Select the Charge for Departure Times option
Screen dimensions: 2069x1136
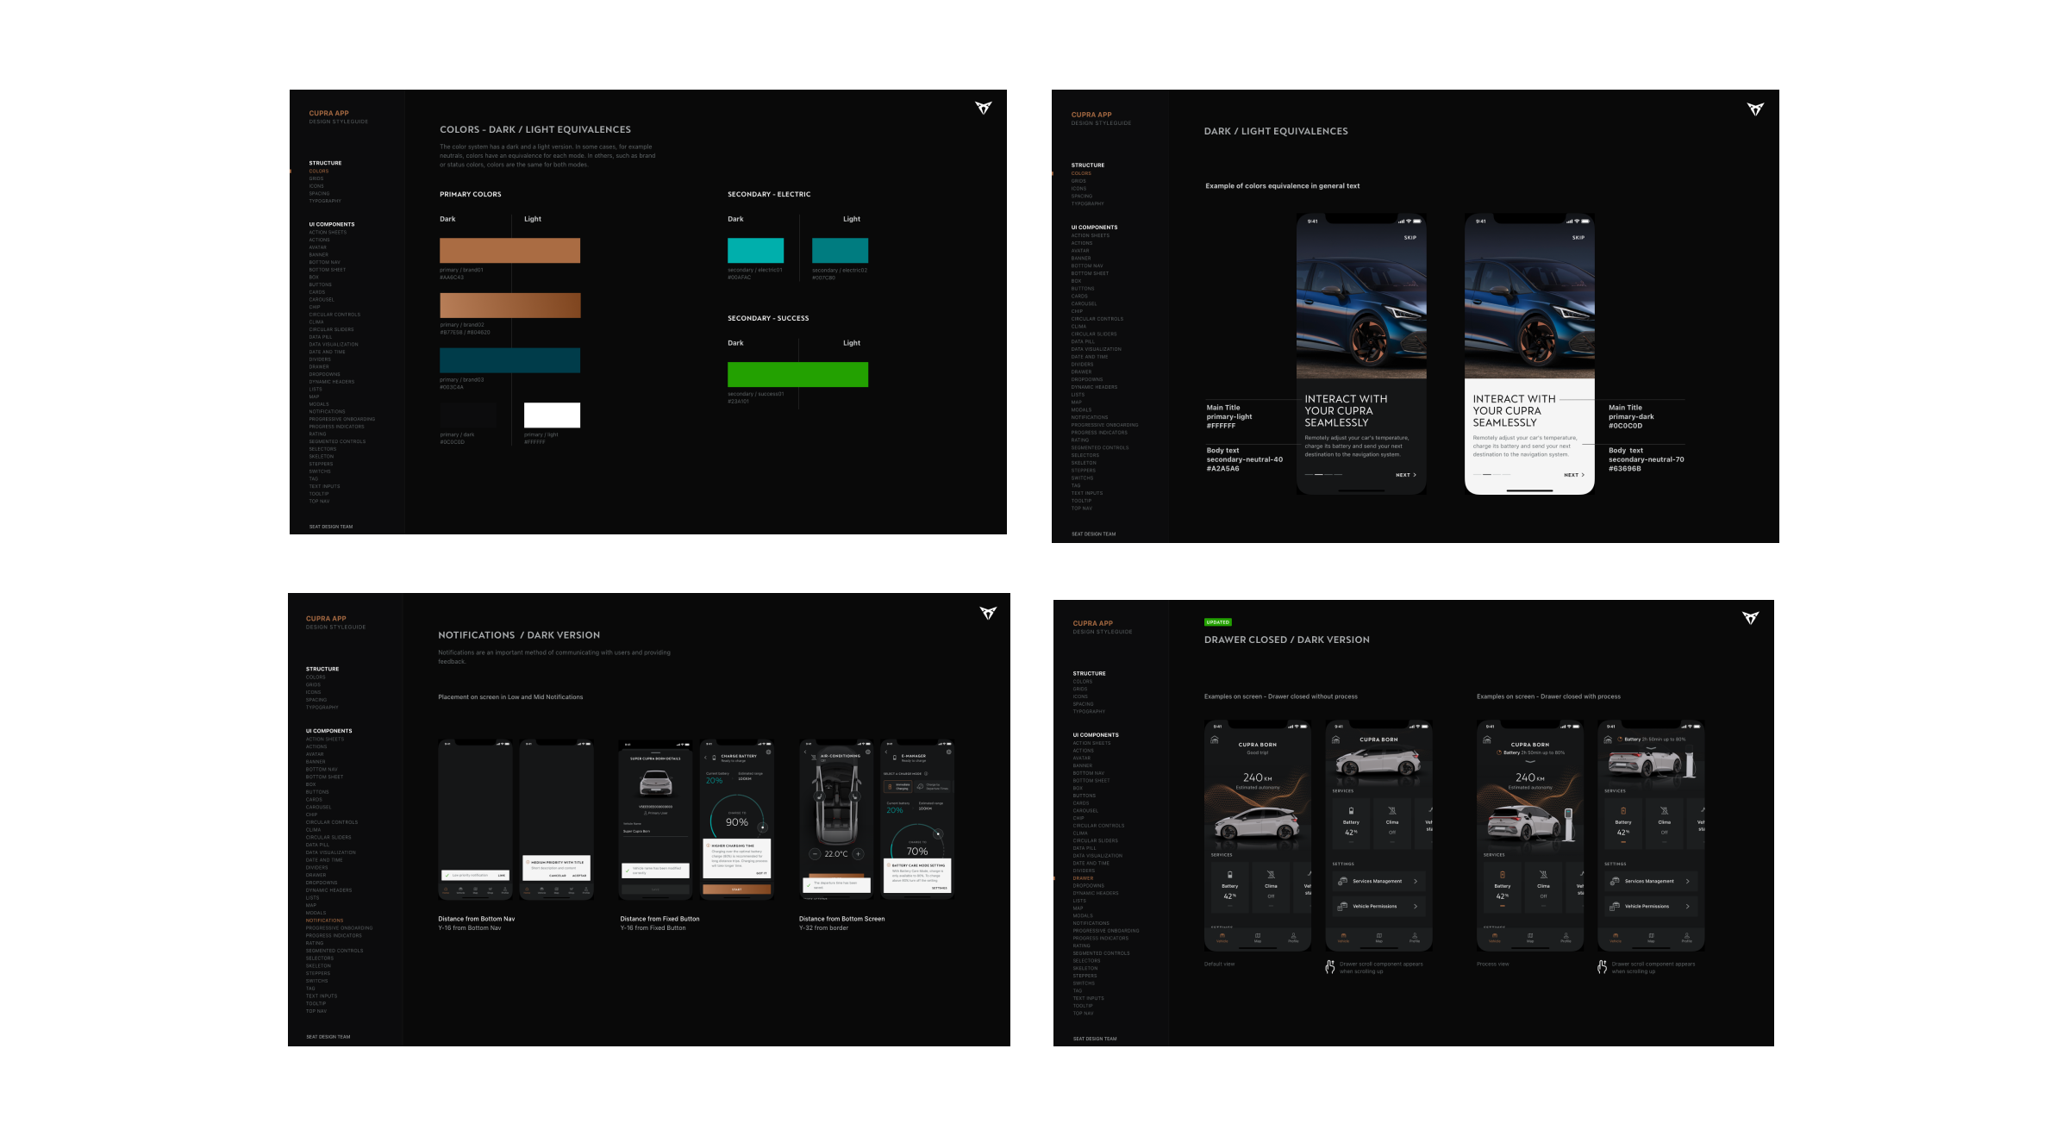click(x=933, y=786)
